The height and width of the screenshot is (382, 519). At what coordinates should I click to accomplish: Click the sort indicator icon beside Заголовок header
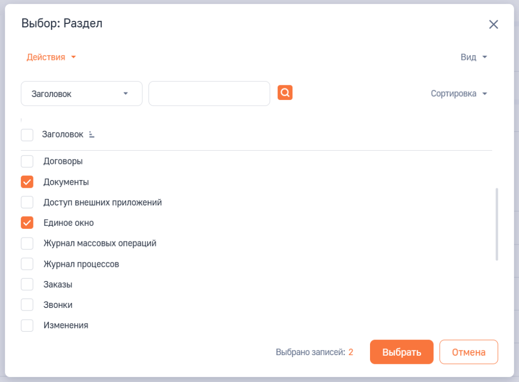[92, 134]
